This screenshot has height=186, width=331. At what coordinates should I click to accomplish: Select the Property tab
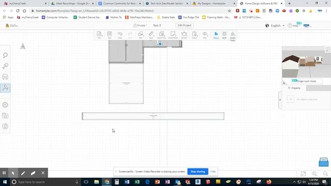click(294, 88)
